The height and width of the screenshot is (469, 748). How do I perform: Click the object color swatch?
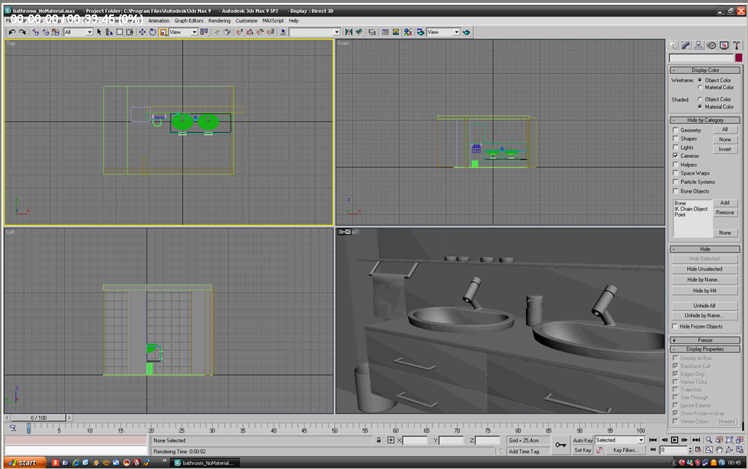(x=739, y=58)
